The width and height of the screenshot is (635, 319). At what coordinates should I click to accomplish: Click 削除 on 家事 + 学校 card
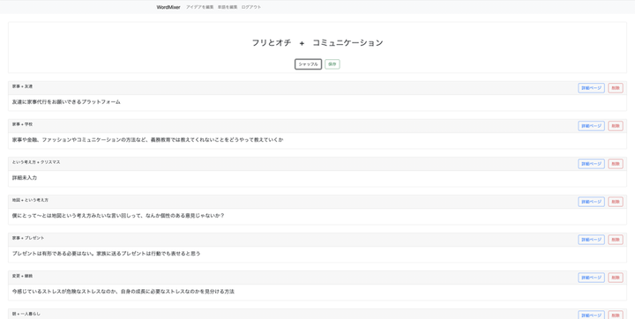616,126
